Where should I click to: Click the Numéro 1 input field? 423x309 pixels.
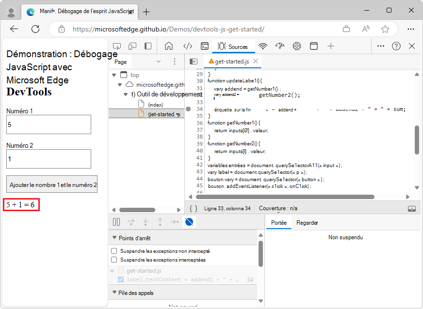(x=49, y=124)
